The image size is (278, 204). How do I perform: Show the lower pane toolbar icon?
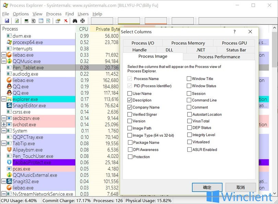[x=41, y=21]
